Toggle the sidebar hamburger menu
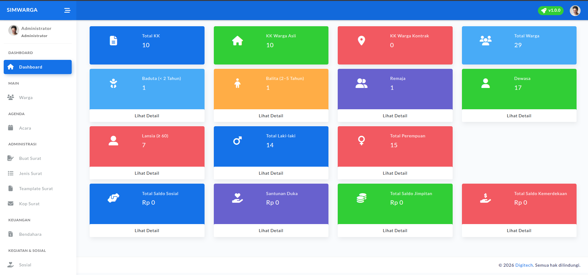588x275 pixels. pyautogui.click(x=67, y=10)
